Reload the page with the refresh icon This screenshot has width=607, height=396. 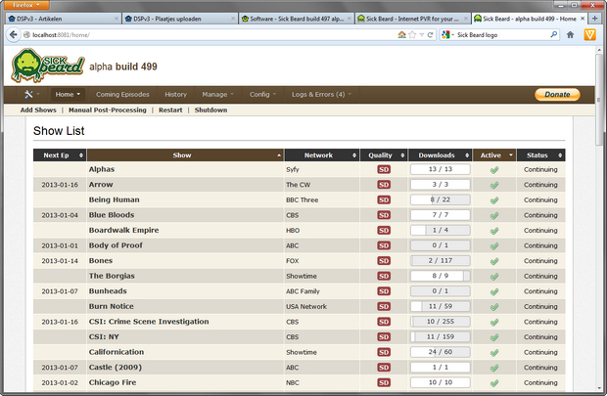[x=430, y=35]
